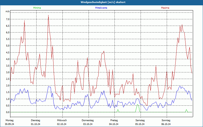Click the 4,0 y-axis value
Screen dimensions: 203x127
click(x=8, y=59)
